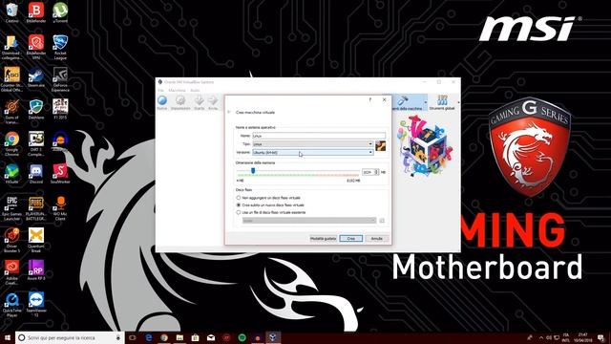The height and width of the screenshot is (344, 611).
Task: Open the TeamViewer desktop icon
Action: pyautogui.click(x=36, y=304)
